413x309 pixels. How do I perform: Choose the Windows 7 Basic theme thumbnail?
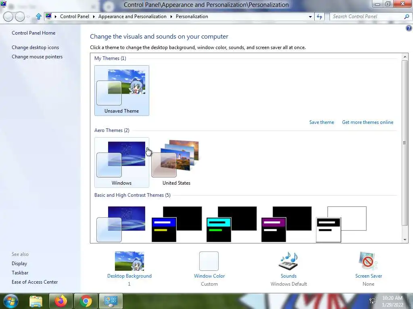[x=121, y=224]
